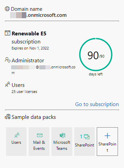The width and height of the screenshot is (124, 168).
Task: Click the blue plus icon on SharePoint tile
Action: (x=107, y=136)
